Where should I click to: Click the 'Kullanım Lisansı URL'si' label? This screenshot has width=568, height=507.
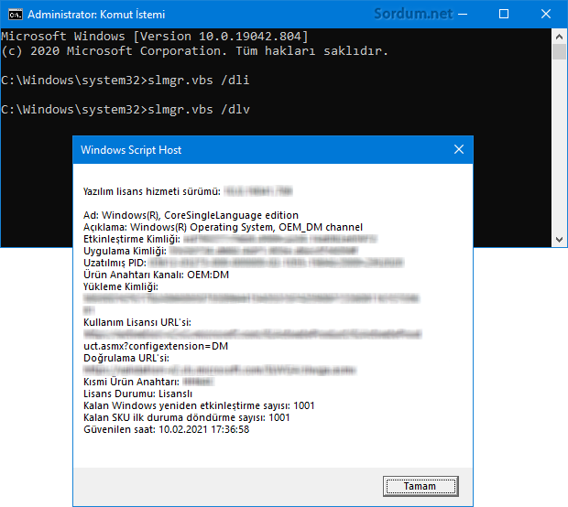(x=137, y=322)
